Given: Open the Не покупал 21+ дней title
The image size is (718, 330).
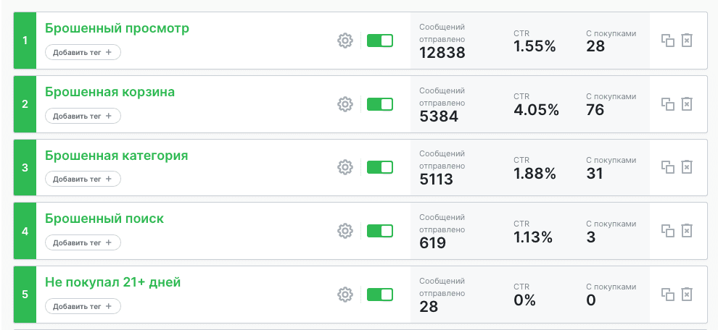Looking at the screenshot, I should pyautogui.click(x=112, y=282).
